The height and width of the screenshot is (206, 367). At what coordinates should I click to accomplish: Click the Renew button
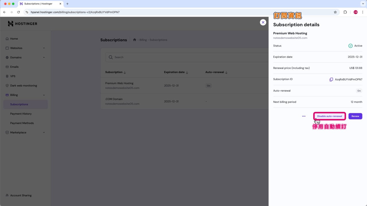coord(355,116)
